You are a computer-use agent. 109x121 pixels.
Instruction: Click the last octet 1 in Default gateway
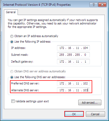[x=85, y=62]
